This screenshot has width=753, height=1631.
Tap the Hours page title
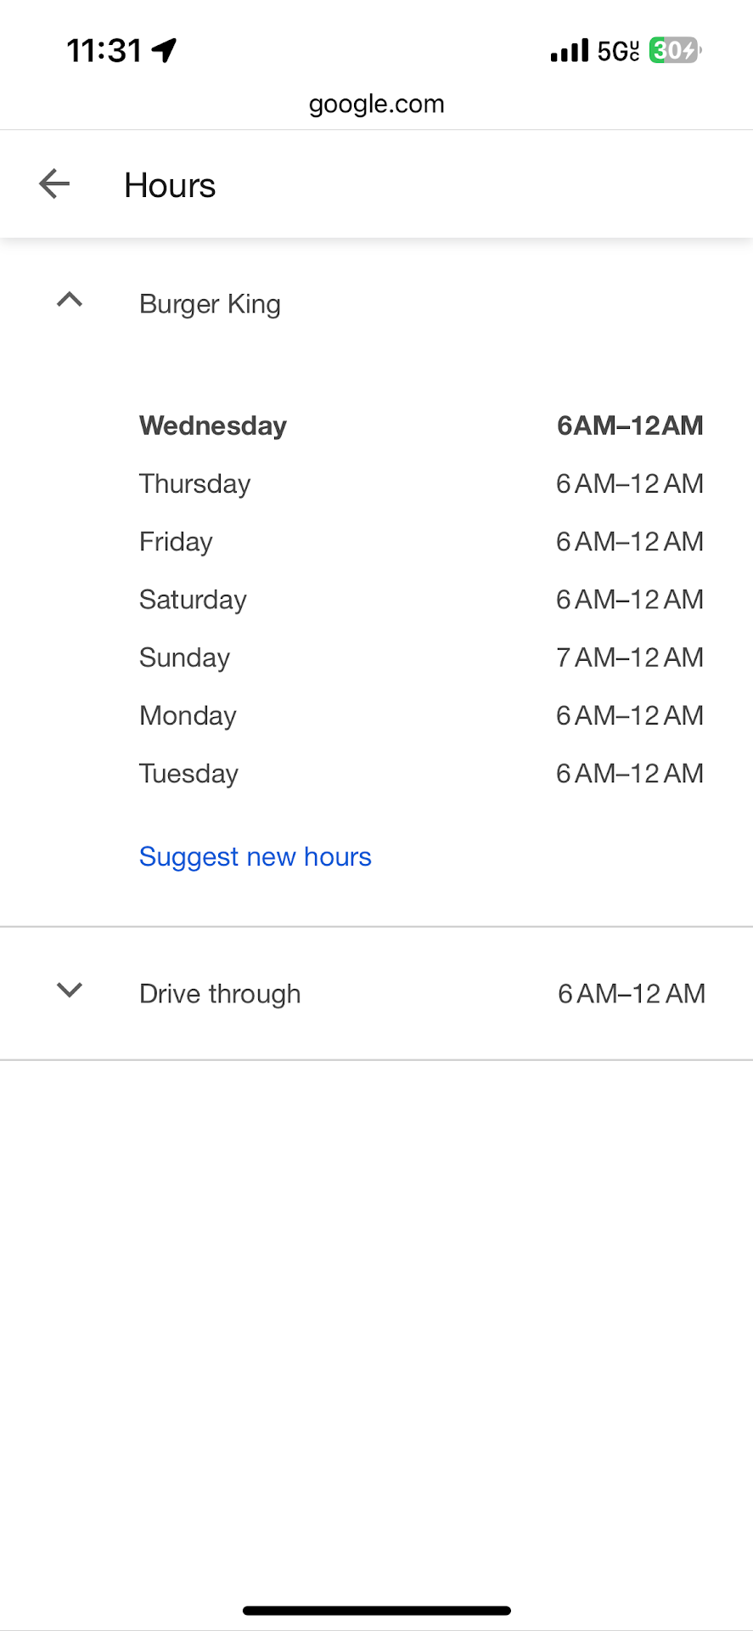[x=170, y=185]
